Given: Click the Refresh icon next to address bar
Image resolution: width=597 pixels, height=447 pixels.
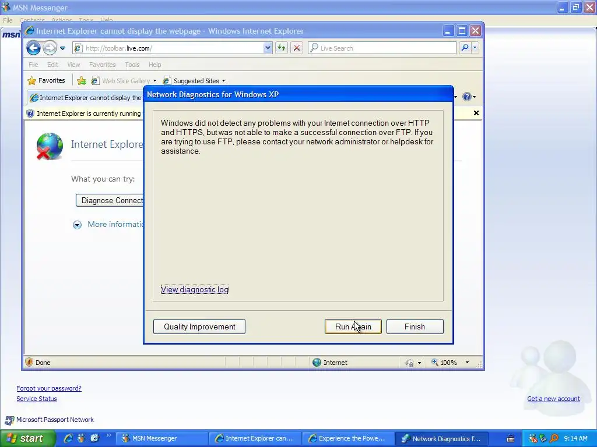Looking at the screenshot, I should click(x=282, y=48).
